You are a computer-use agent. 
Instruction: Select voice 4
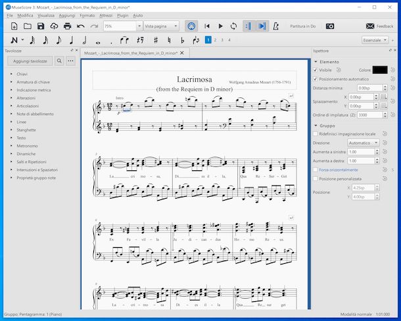pos(229,40)
